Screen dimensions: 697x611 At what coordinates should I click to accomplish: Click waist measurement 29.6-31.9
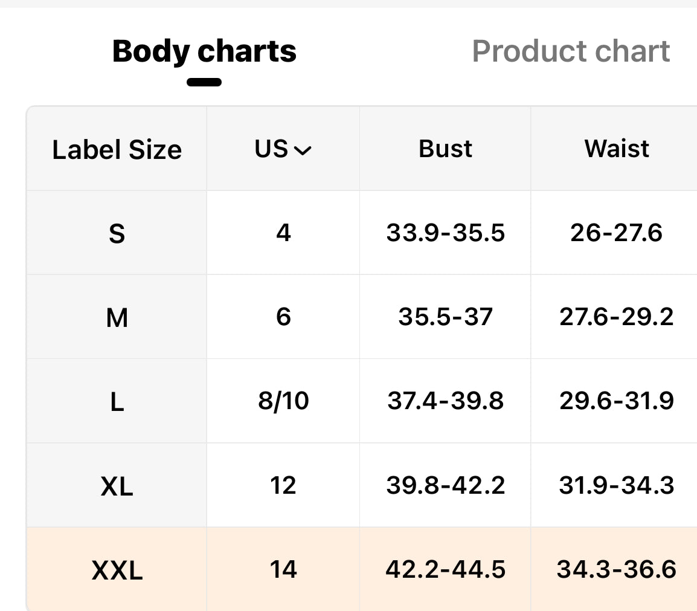[x=616, y=401]
